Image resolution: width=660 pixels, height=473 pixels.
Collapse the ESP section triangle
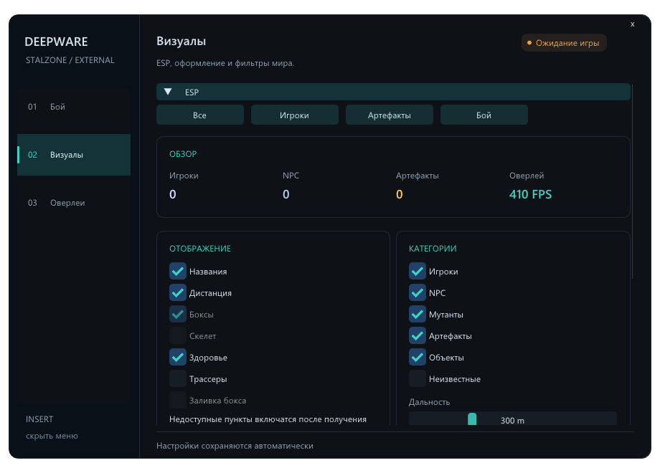(x=168, y=92)
